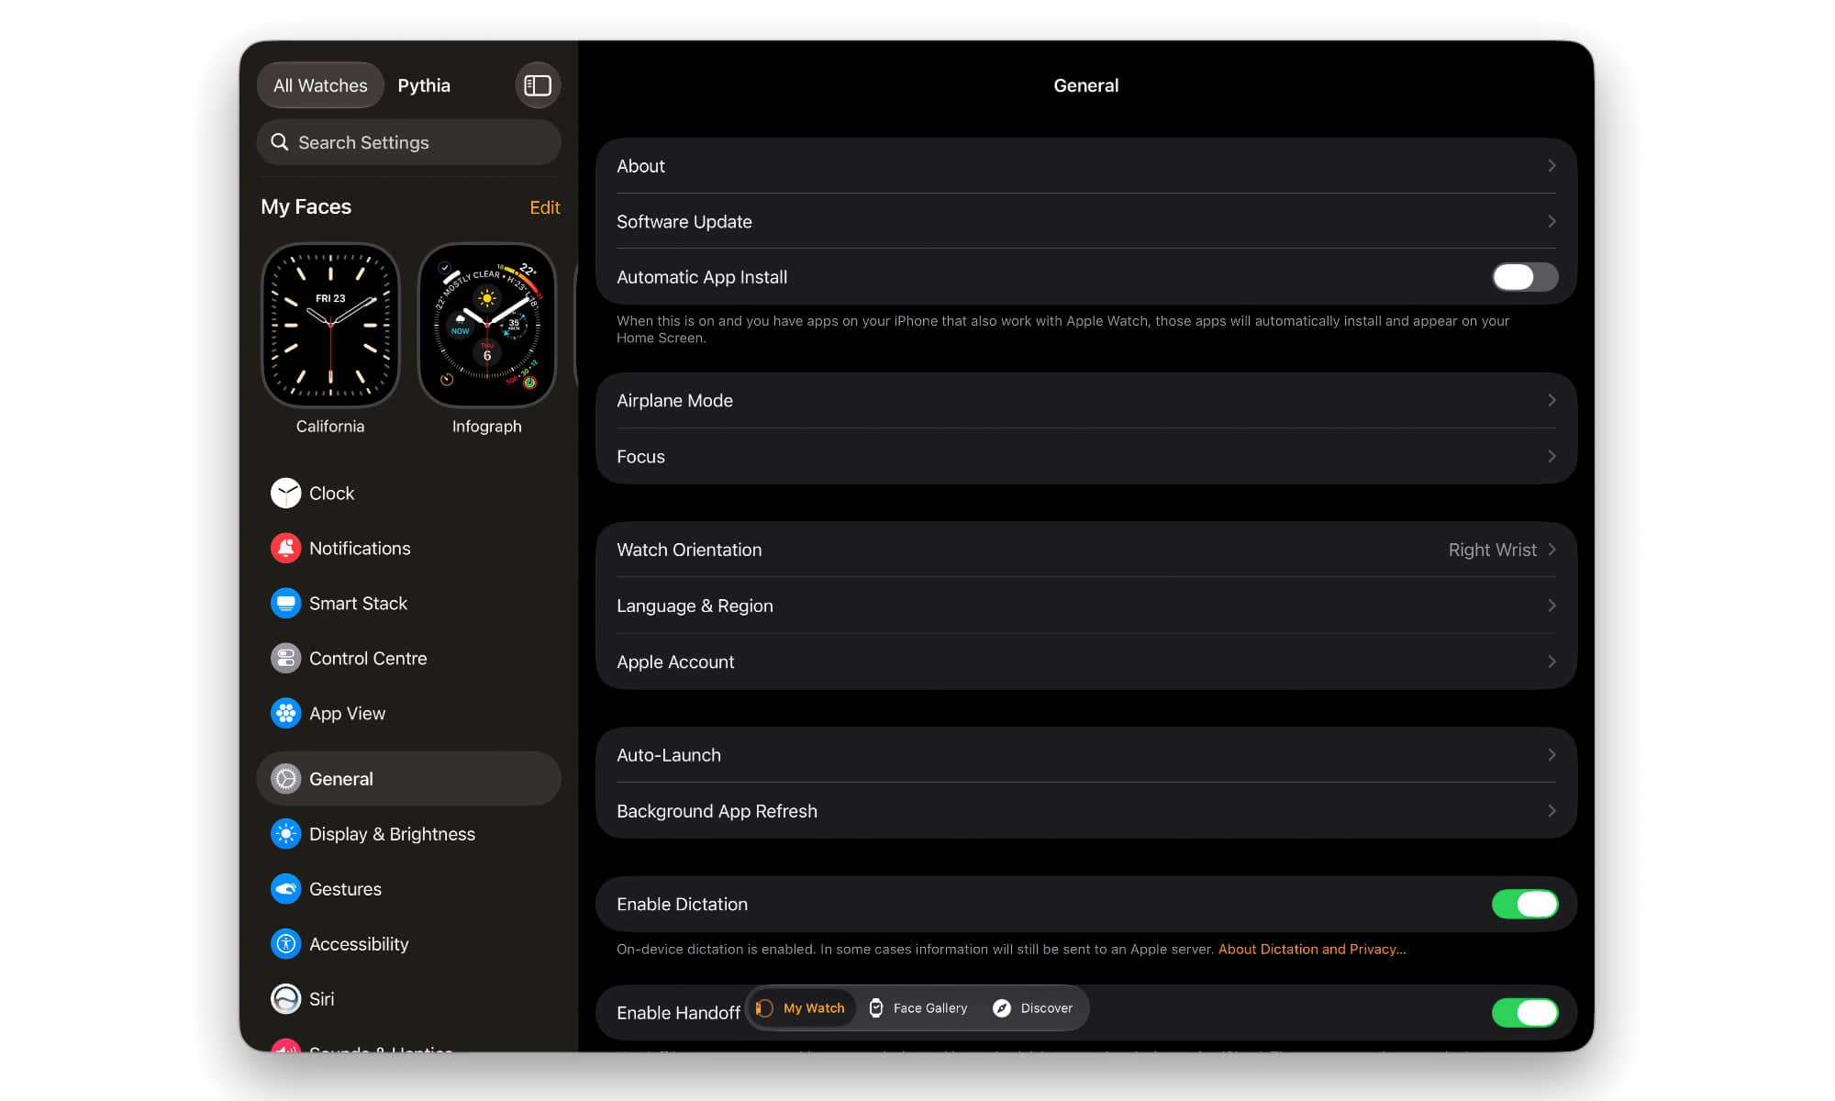Image resolution: width=1835 pixels, height=1101 pixels.
Task: Click the Right Wrist value
Action: coord(1492,550)
